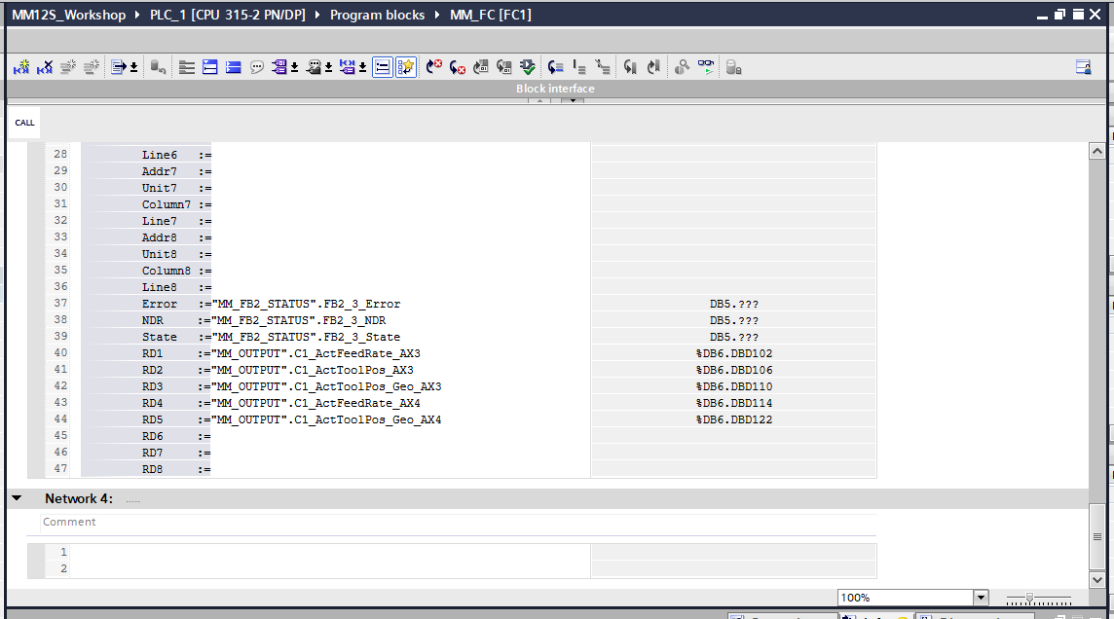The height and width of the screenshot is (619, 1114).
Task: Click the greyed magnifier search icon
Action: coord(682,67)
